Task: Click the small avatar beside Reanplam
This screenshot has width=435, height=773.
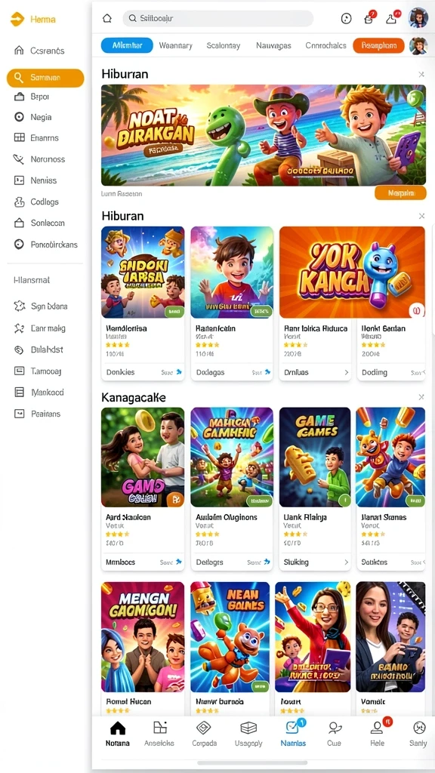Action: click(x=418, y=46)
